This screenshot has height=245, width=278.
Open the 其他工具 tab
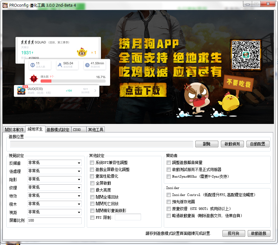point(96,130)
